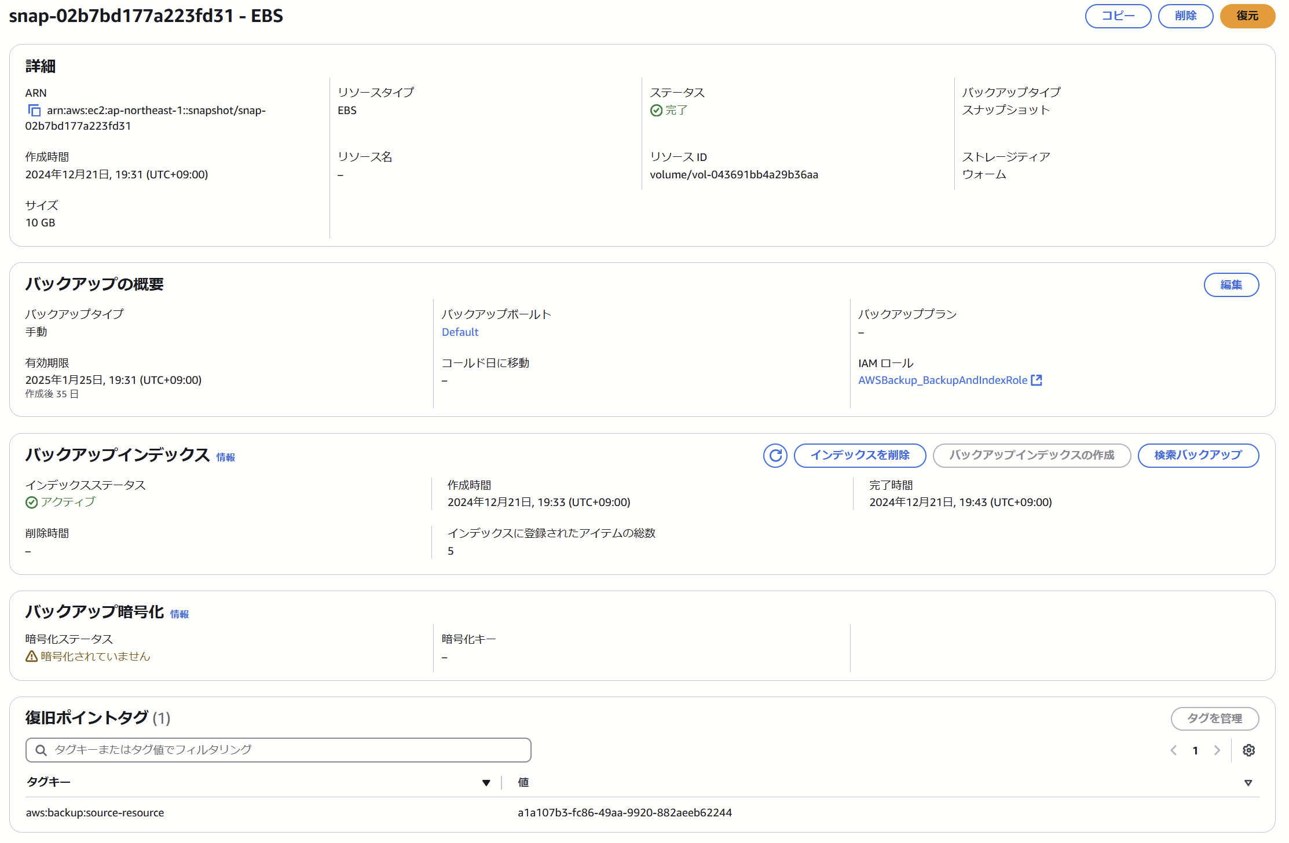Screen dimensions: 1289x843
Task: Open AWSBackup_BackupAndIndexRole link
Action: 942,380
